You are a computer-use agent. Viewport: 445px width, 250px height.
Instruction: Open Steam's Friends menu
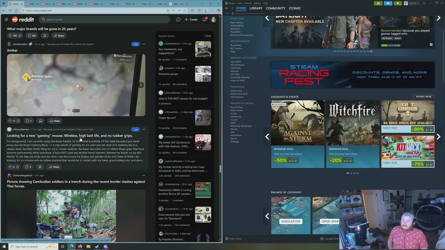pyautogui.click(x=248, y=3)
